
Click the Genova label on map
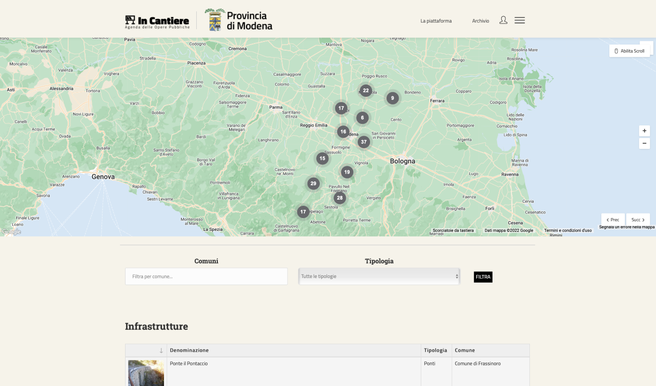(103, 177)
